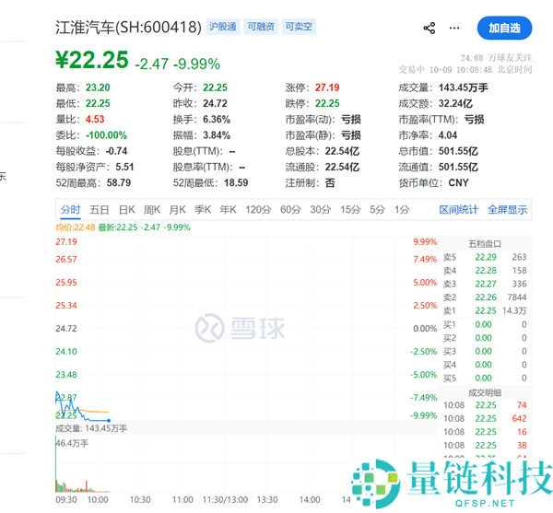Click the 买3 order row
The width and height of the screenshot is (553, 513).
coord(485,351)
